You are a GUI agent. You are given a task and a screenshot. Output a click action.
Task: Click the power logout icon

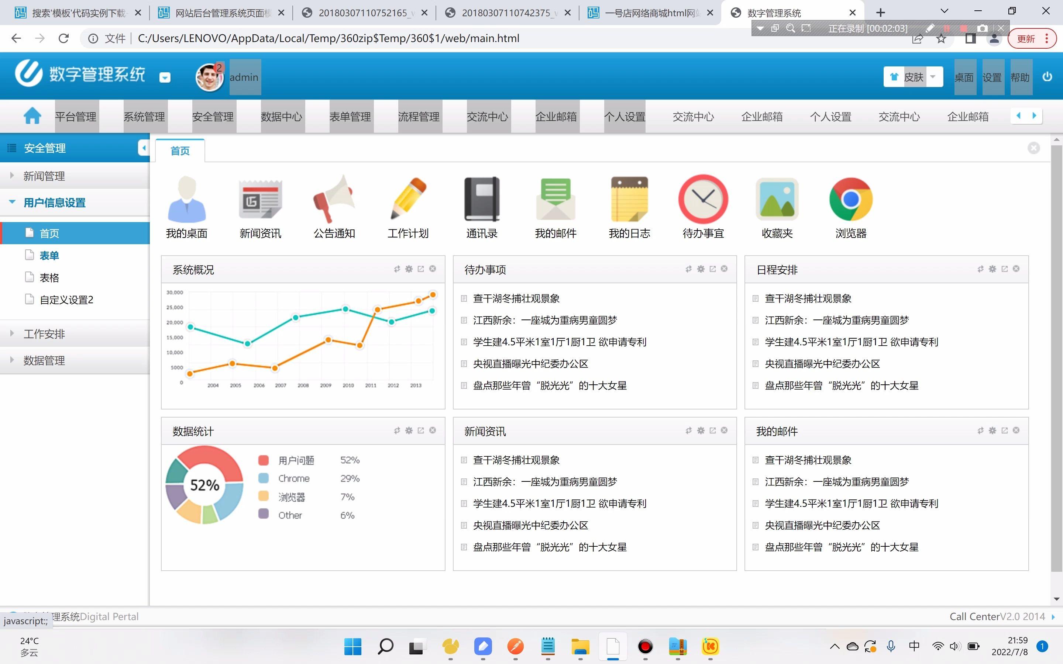(1047, 77)
